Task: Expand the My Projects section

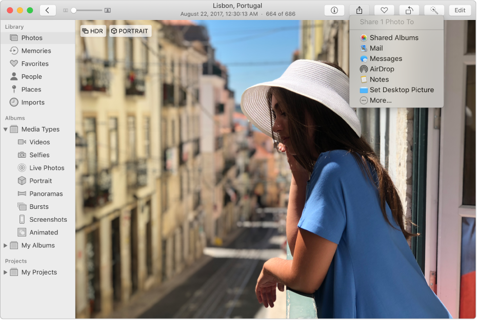Action: click(7, 272)
